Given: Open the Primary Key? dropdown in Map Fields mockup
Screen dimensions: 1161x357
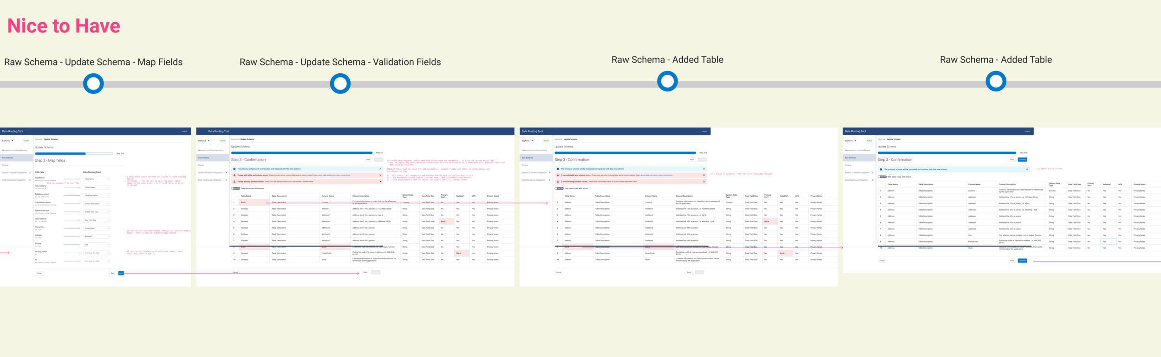Looking at the screenshot, I should pos(97,228).
